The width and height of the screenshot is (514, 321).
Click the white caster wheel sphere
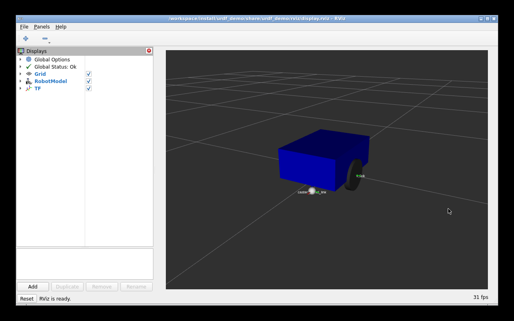[312, 191]
